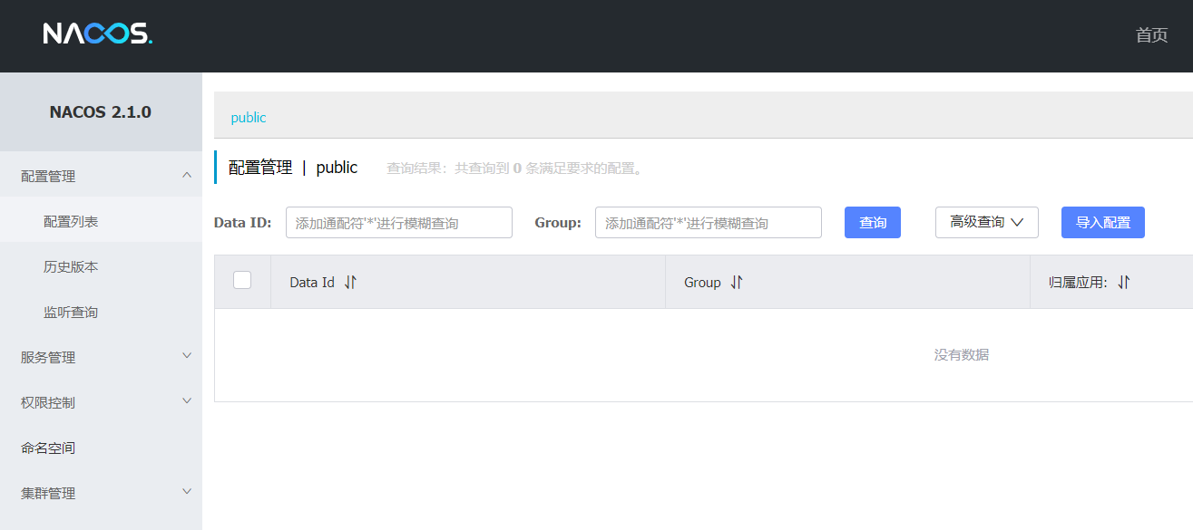Image resolution: width=1193 pixels, height=530 pixels.
Task: Switch to the public namespace tab
Action: coord(247,117)
